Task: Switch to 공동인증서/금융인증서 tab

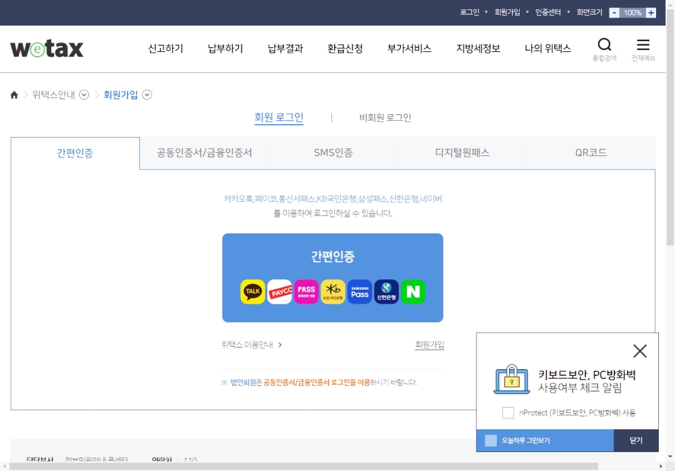Action: (204, 153)
